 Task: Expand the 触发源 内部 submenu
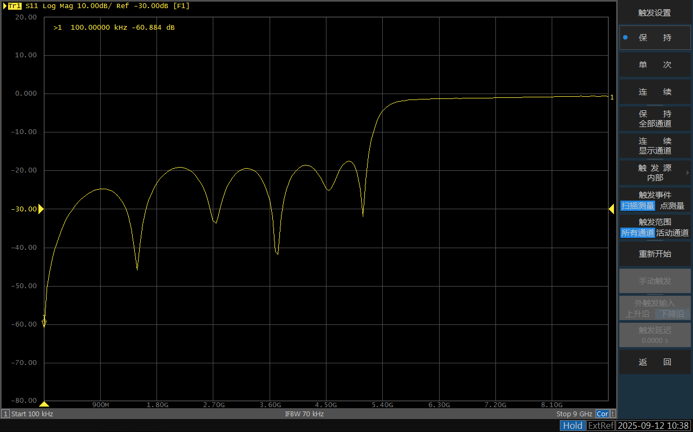tap(655, 173)
